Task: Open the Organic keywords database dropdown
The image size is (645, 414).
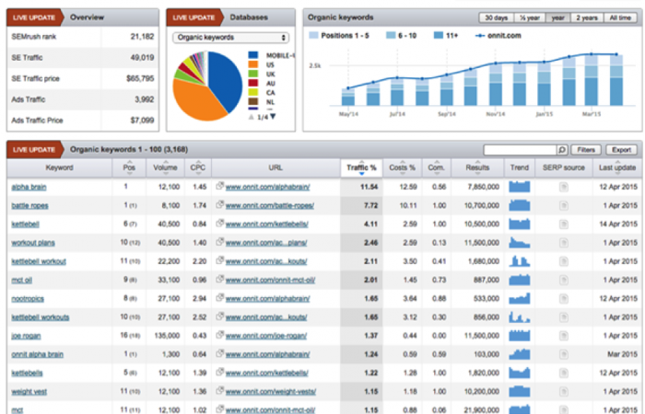Action: pyautogui.click(x=230, y=38)
